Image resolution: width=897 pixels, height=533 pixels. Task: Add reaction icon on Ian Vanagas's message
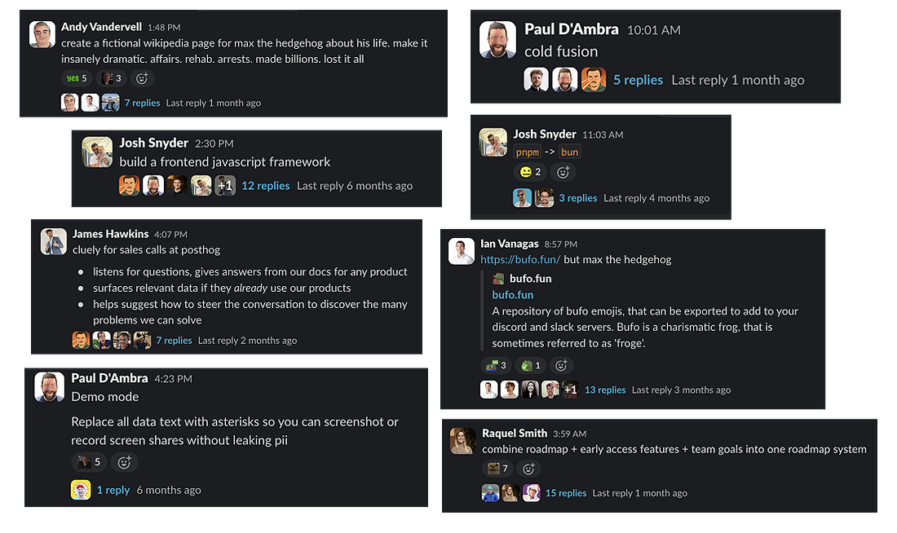pos(561,365)
